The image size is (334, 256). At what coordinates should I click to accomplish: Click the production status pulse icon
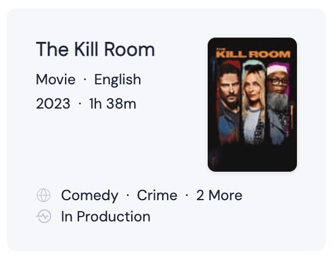tap(44, 217)
